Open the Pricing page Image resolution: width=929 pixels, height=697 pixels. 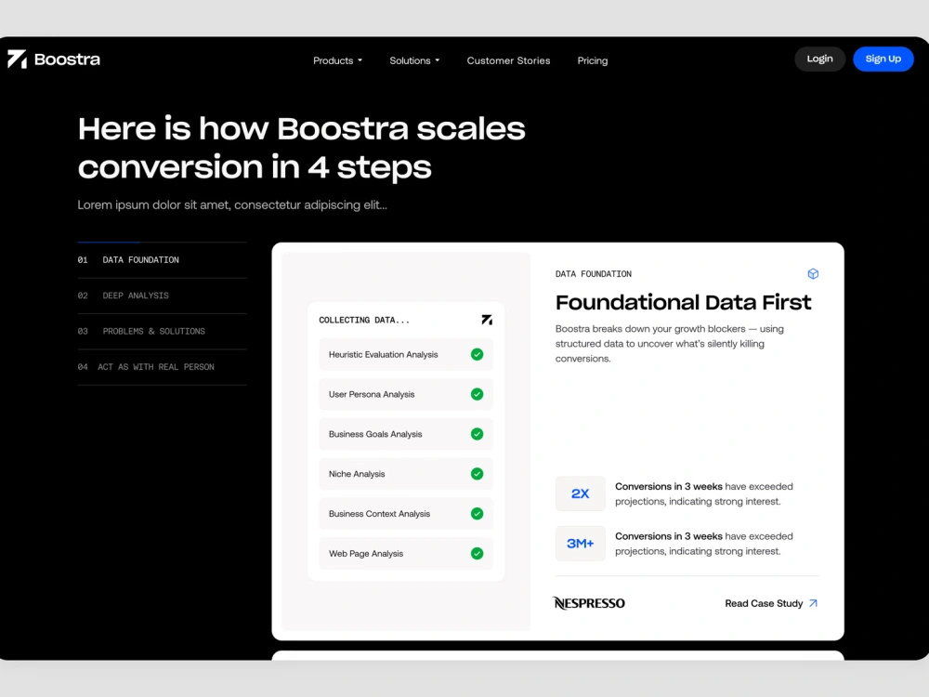pos(593,60)
